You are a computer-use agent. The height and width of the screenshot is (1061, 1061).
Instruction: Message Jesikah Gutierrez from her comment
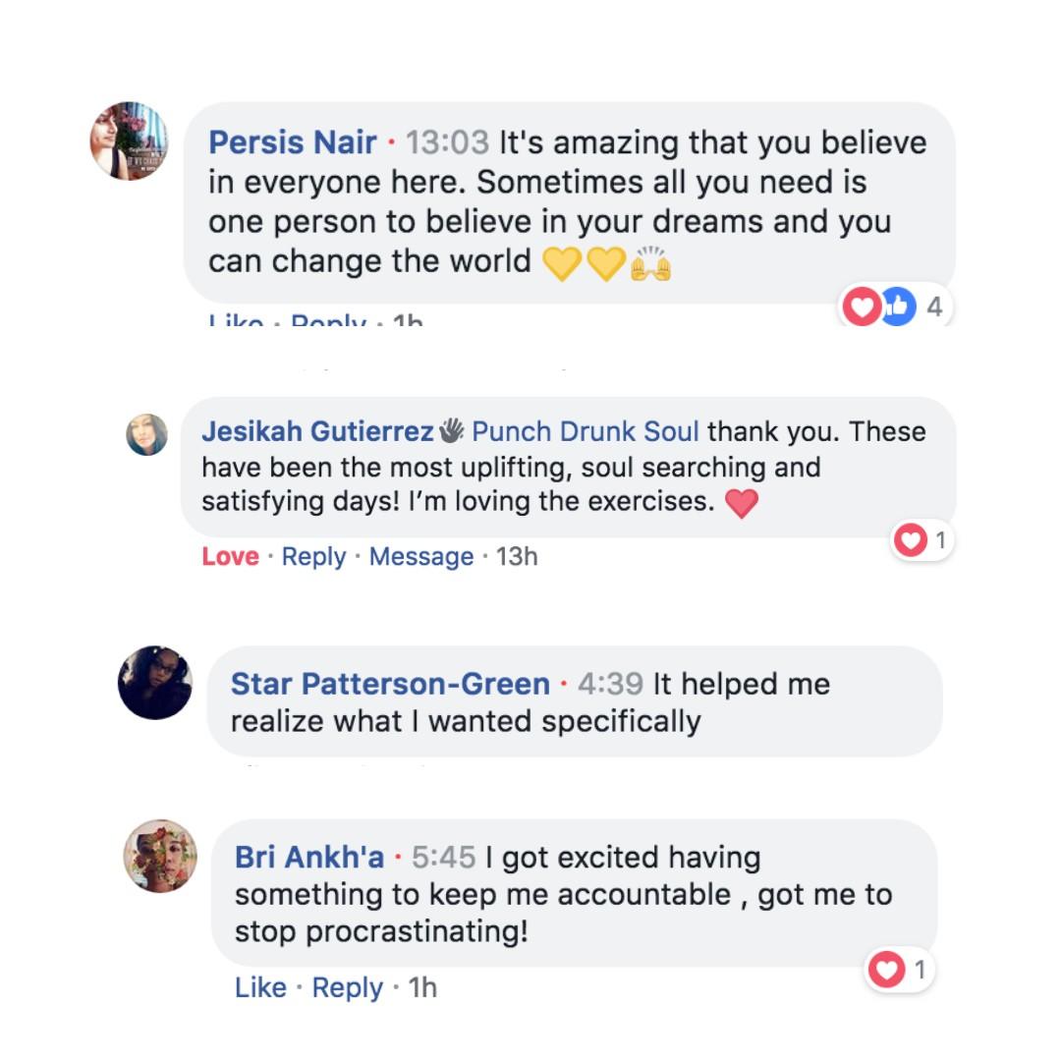click(x=420, y=557)
